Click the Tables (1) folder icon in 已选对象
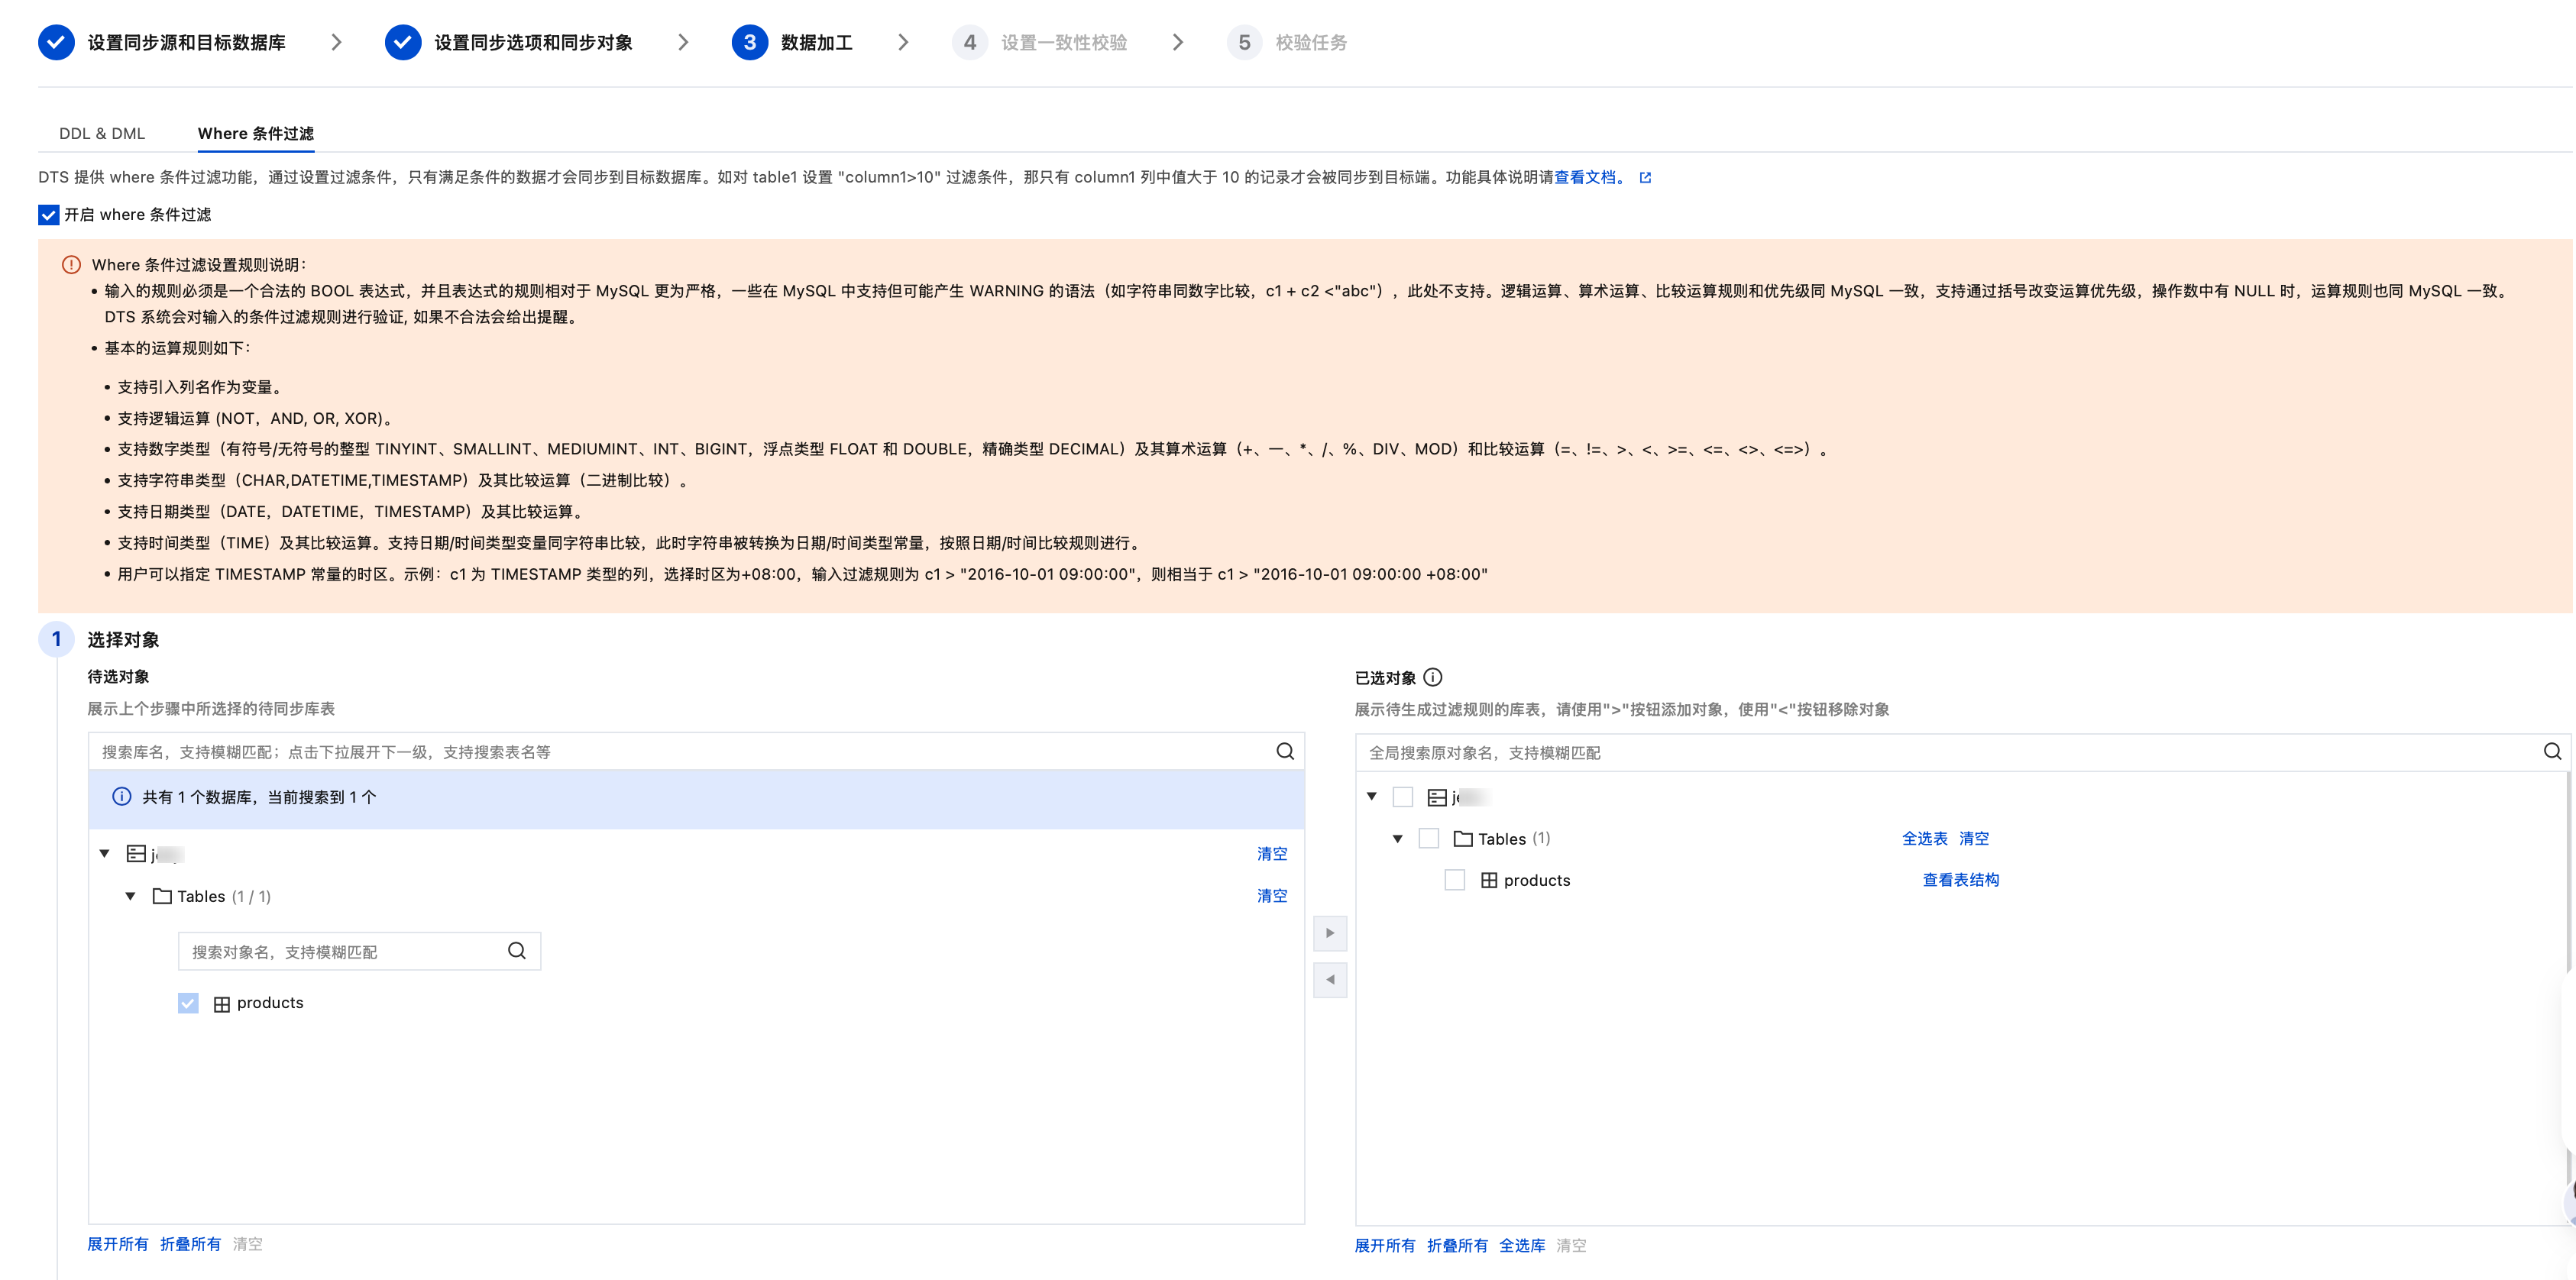The width and height of the screenshot is (2576, 1280). click(x=1463, y=839)
